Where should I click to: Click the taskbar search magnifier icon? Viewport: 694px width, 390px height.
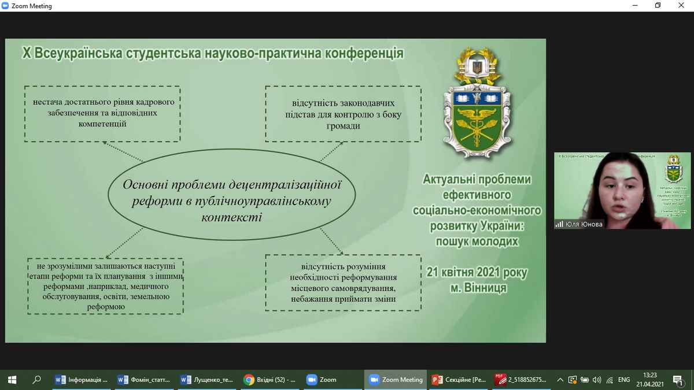tap(36, 380)
